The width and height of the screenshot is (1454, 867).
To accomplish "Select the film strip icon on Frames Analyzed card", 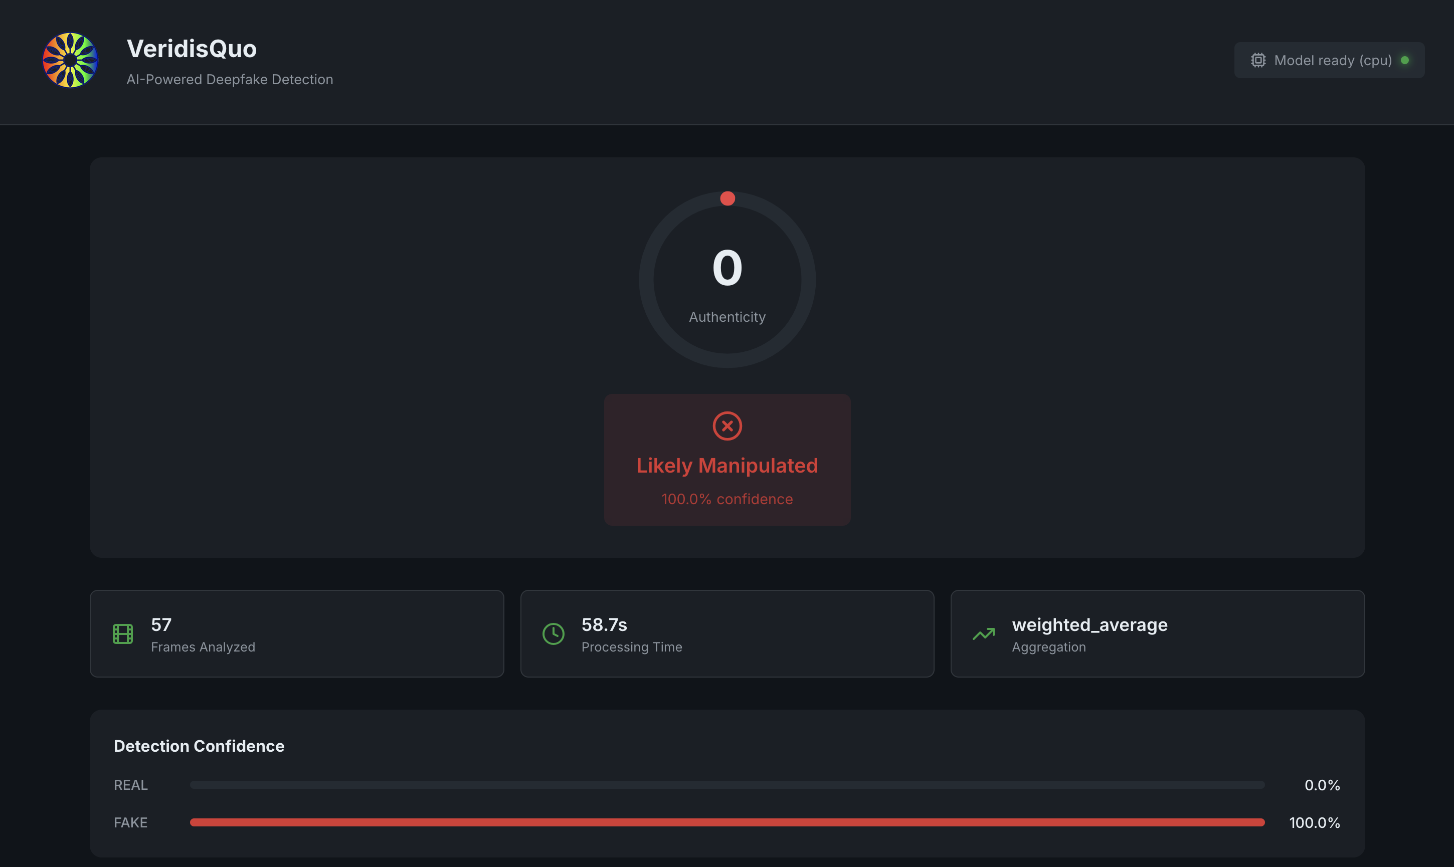I will [123, 633].
